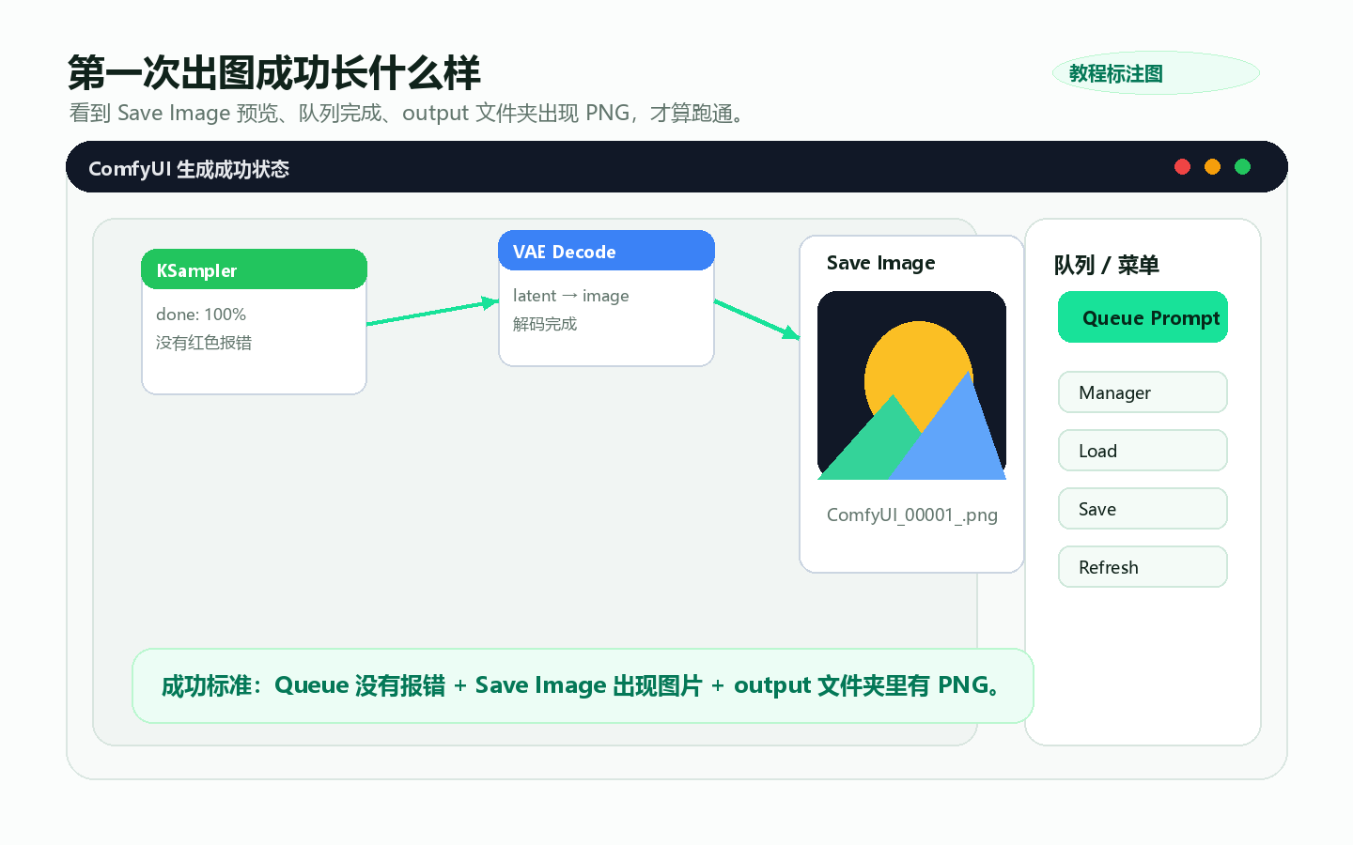This screenshot has width=1353, height=845.
Task: Click the red window dot
Action: [1182, 167]
